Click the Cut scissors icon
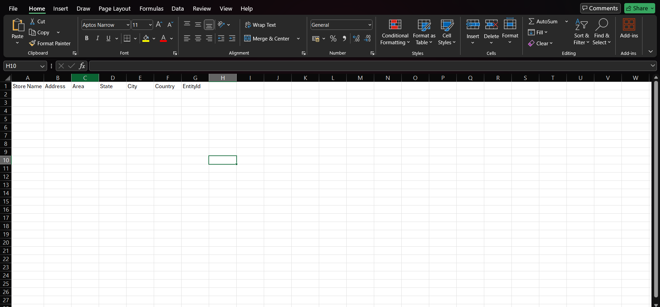Viewport: 660px width, 307px height. coord(32,21)
